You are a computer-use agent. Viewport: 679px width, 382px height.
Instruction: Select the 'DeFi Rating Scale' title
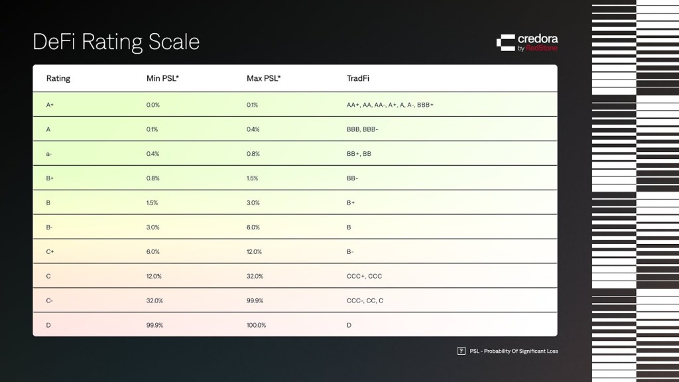(x=116, y=42)
